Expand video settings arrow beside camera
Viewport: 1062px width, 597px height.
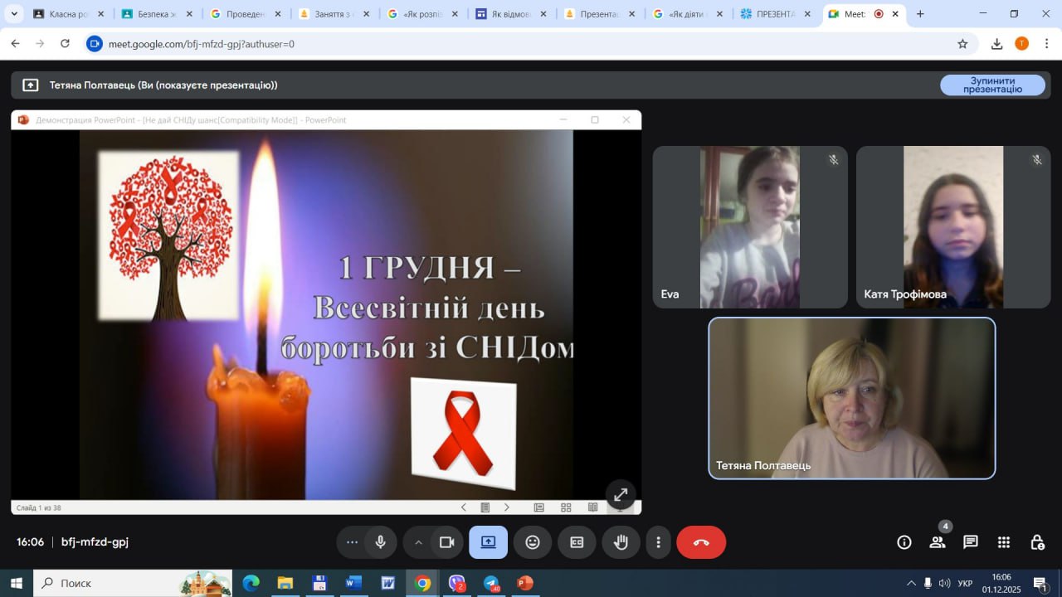tap(418, 542)
